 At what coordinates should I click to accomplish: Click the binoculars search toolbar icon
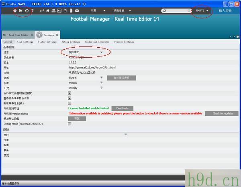tap(48, 10)
